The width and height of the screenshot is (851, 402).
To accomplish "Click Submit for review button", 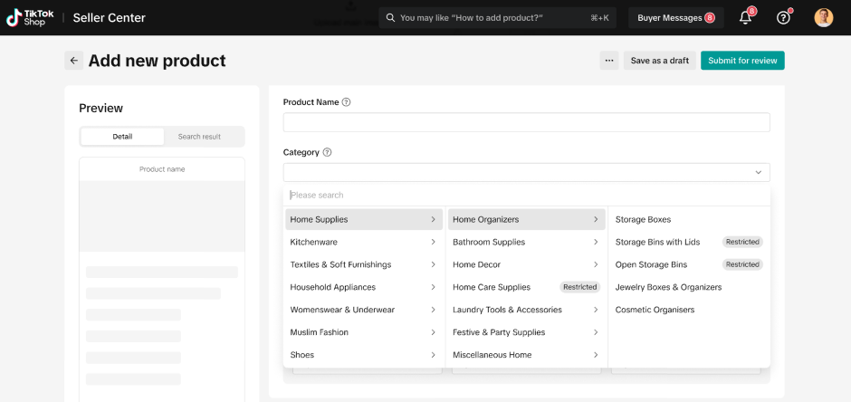I will click(x=742, y=61).
